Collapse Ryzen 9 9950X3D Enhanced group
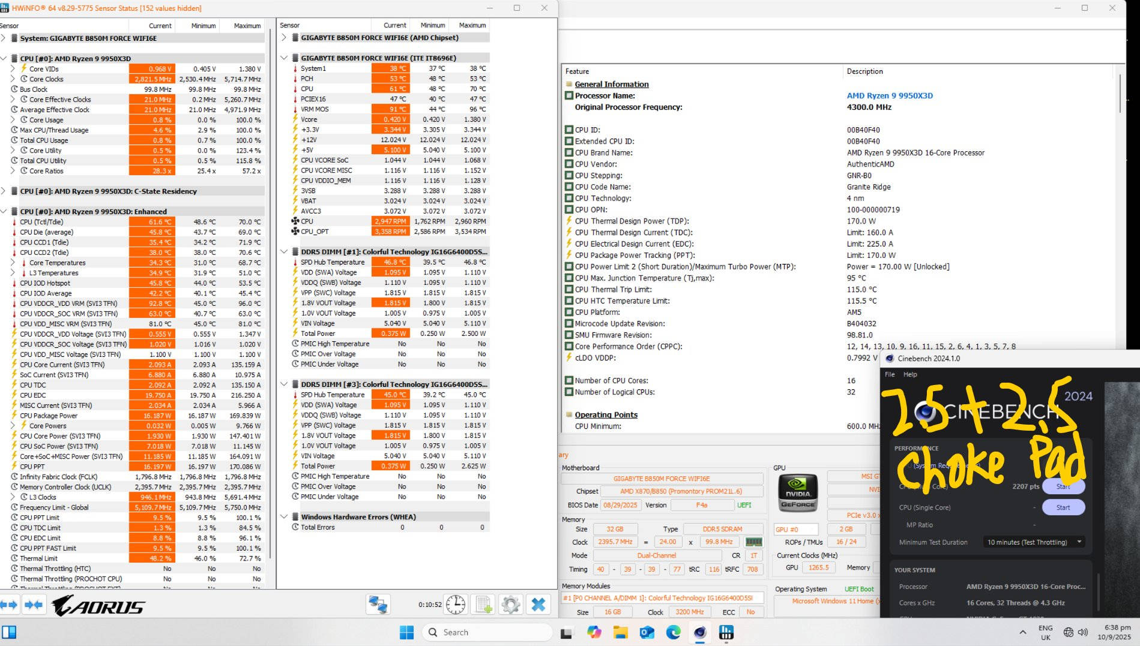 click(4, 211)
